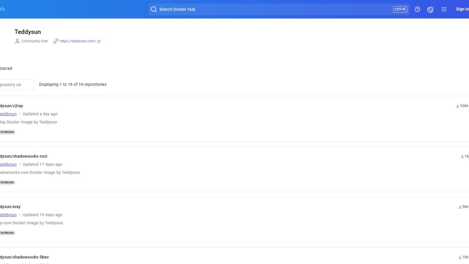
Task: Click the NETWORKING tag under v2ray
Action: click(7, 132)
